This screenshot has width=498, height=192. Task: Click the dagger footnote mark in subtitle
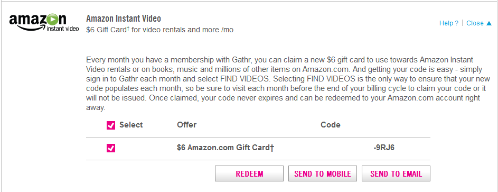pos(128,29)
